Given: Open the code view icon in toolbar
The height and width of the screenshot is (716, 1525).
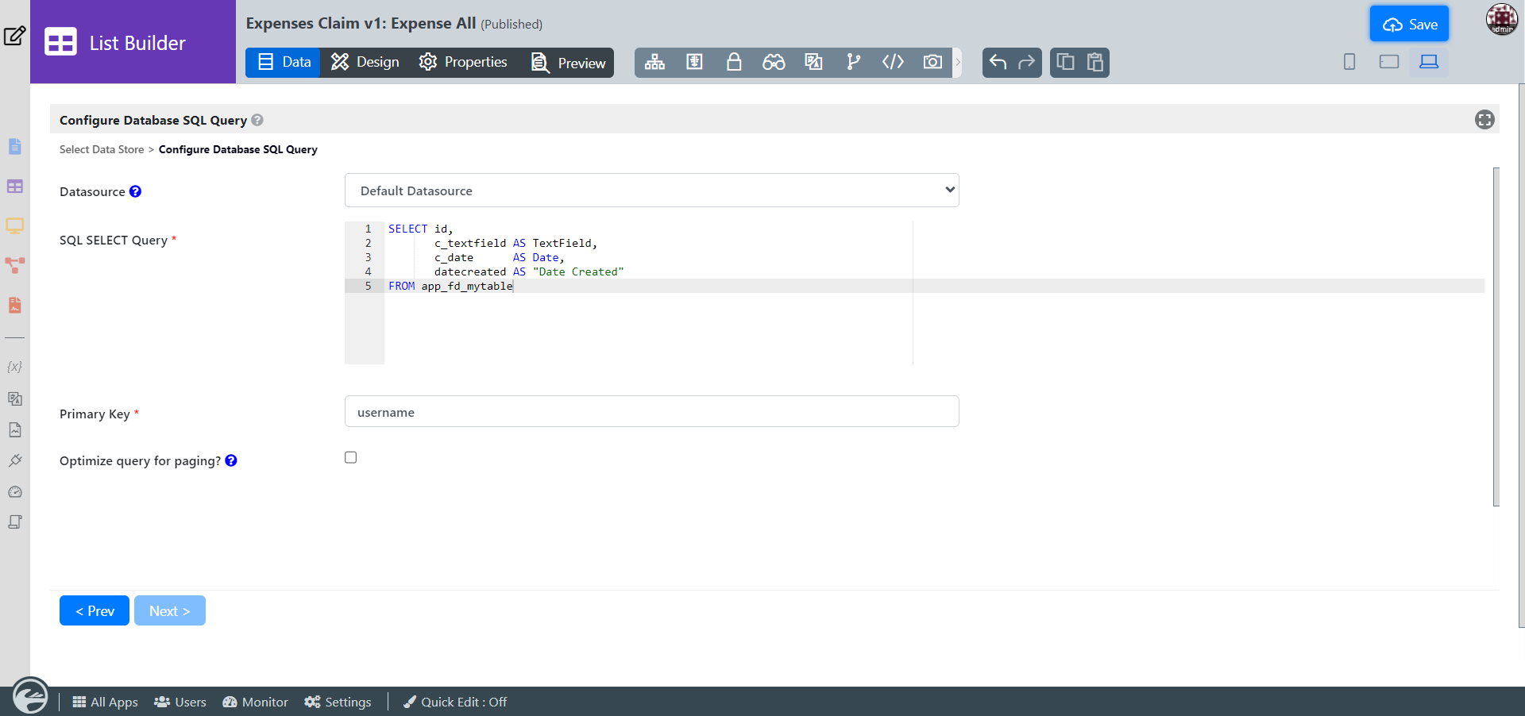Looking at the screenshot, I should (x=893, y=62).
